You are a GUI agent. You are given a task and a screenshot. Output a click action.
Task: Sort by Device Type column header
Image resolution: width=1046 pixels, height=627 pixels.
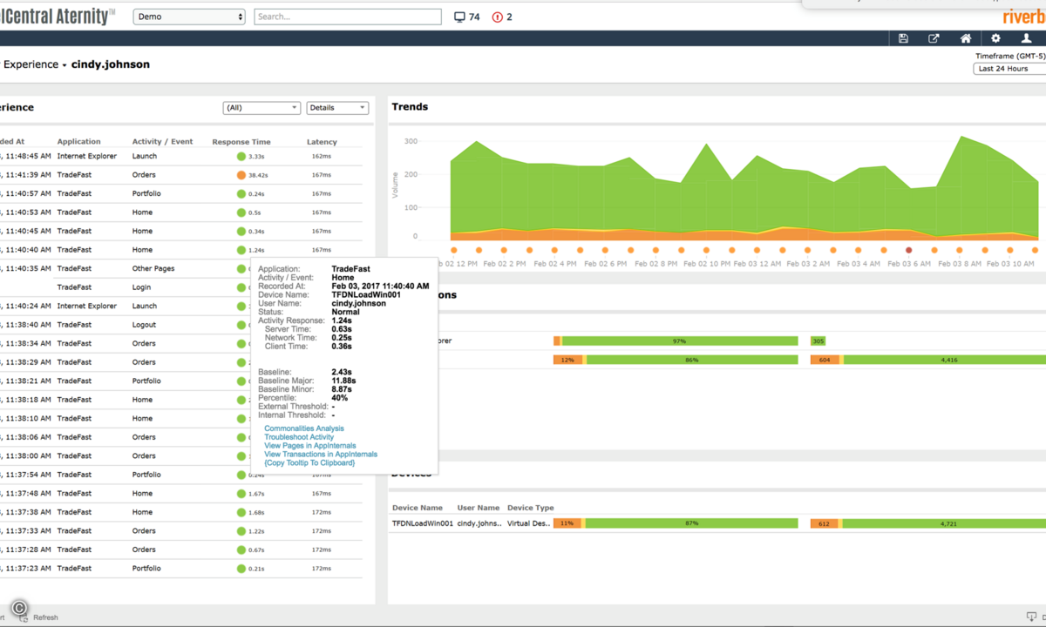click(531, 508)
